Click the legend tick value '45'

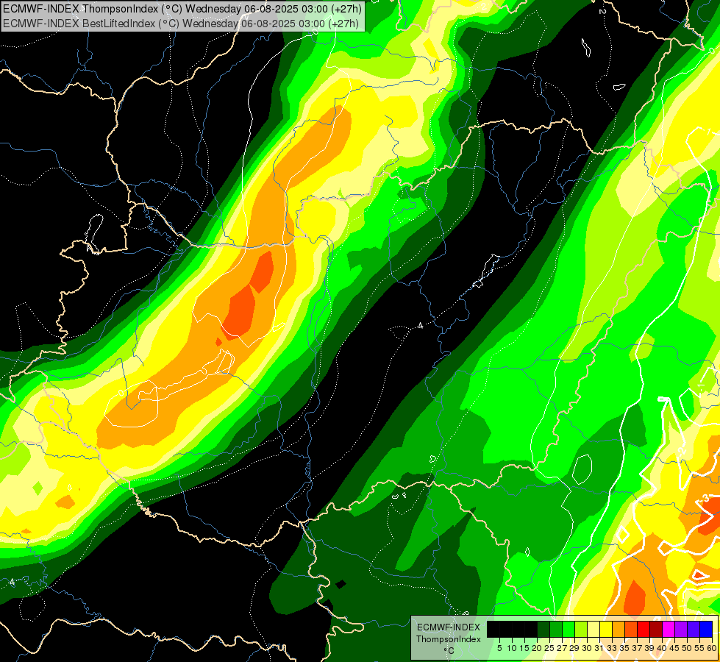click(x=674, y=648)
